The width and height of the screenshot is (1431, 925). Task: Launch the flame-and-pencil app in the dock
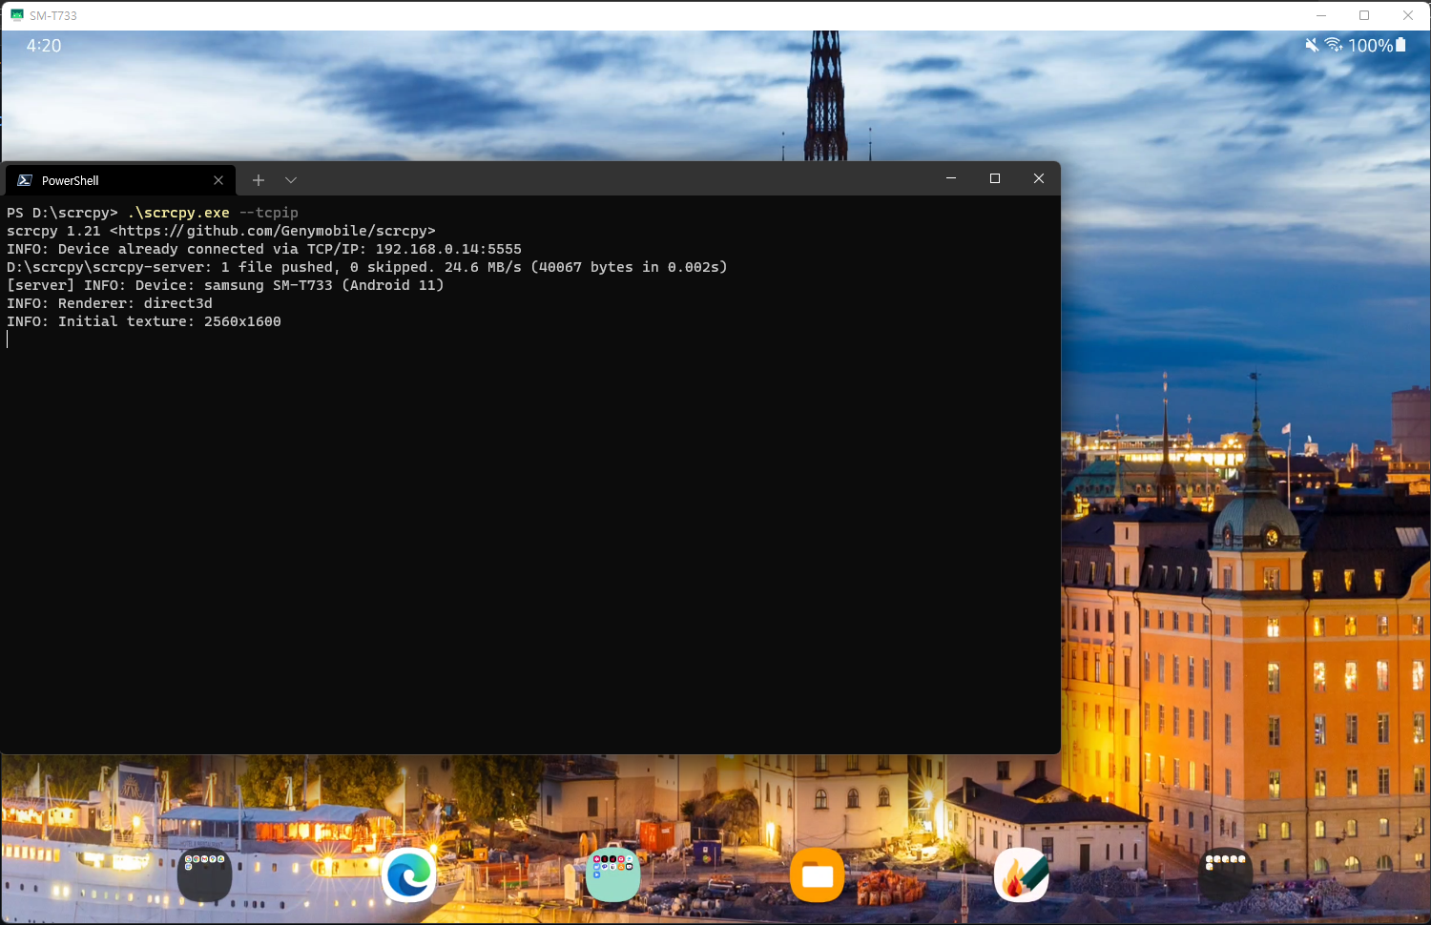[x=1021, y=874]
